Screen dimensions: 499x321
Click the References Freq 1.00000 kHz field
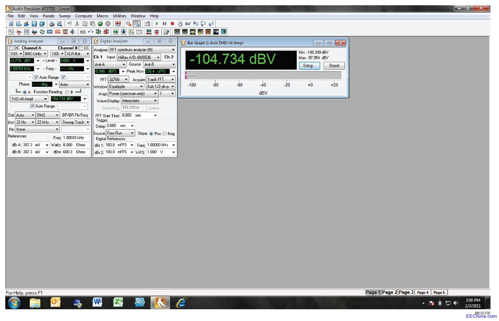pyautogui.click(x=75, y=138)
